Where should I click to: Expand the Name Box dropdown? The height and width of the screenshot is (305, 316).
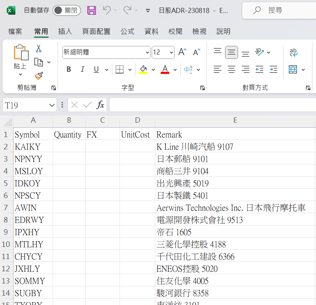[52, 105]
